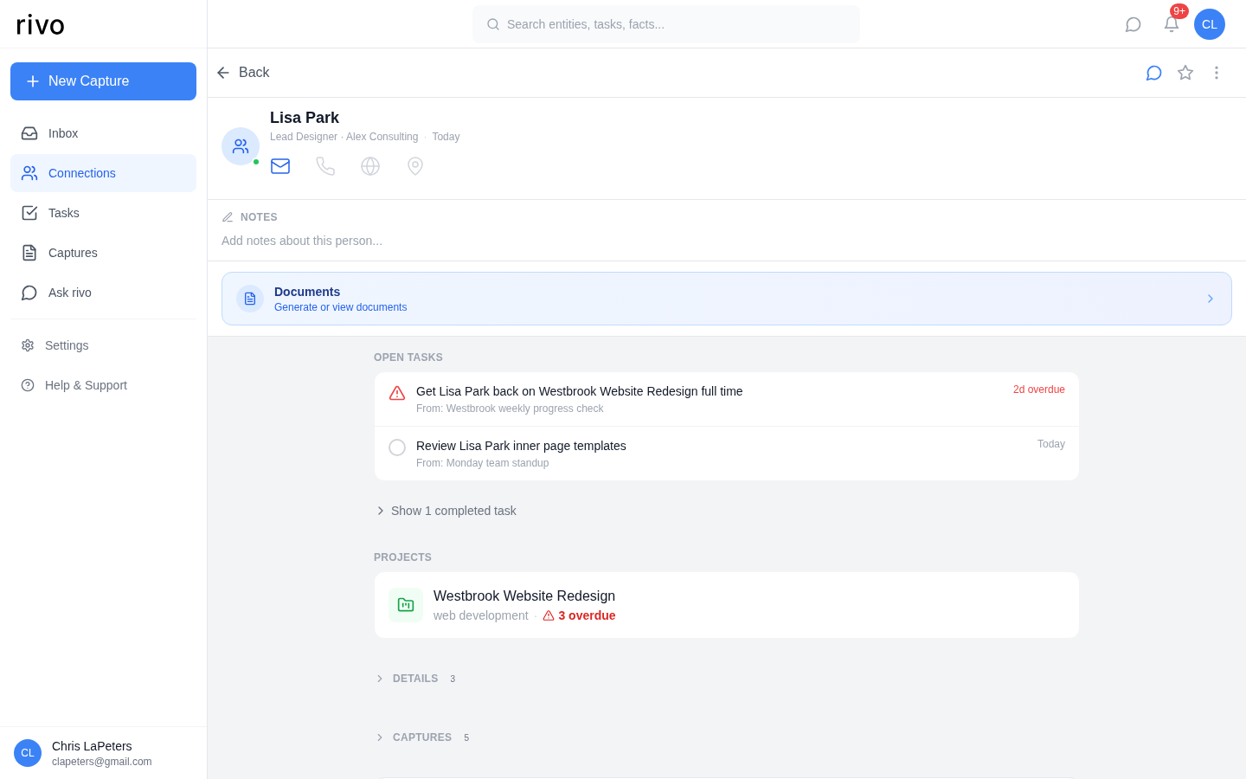
Task: Open the Ask rivo assistant
Action: click(69, 293)
